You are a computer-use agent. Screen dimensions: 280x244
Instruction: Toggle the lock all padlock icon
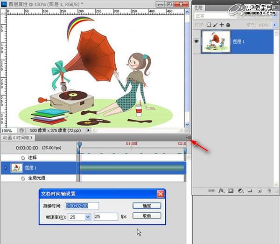228,25
